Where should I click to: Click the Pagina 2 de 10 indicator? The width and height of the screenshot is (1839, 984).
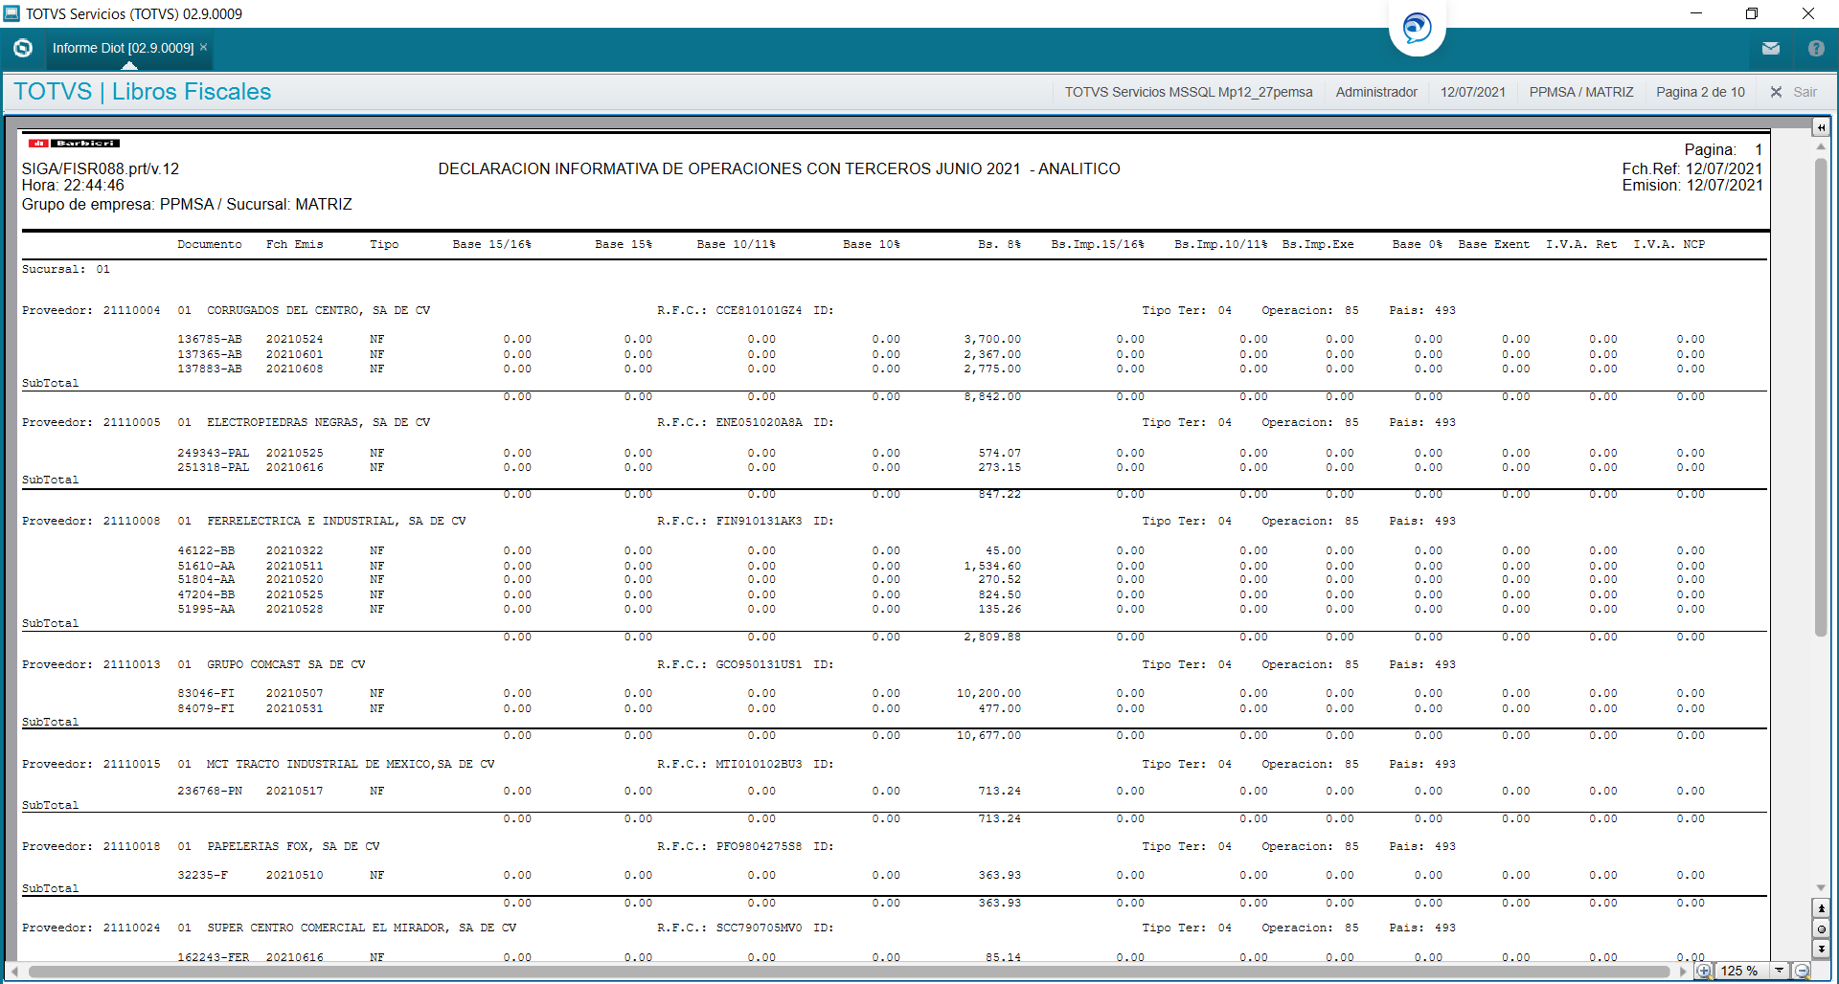[1700, 92]
